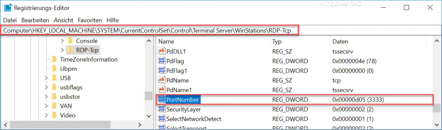Click the PortNumber DWORD value icon
The width and height of the screenshot is (442, 130).
(x=161, y=100)
